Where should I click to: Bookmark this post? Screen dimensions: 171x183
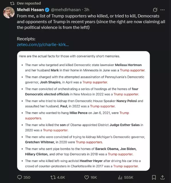pos(154,177)
